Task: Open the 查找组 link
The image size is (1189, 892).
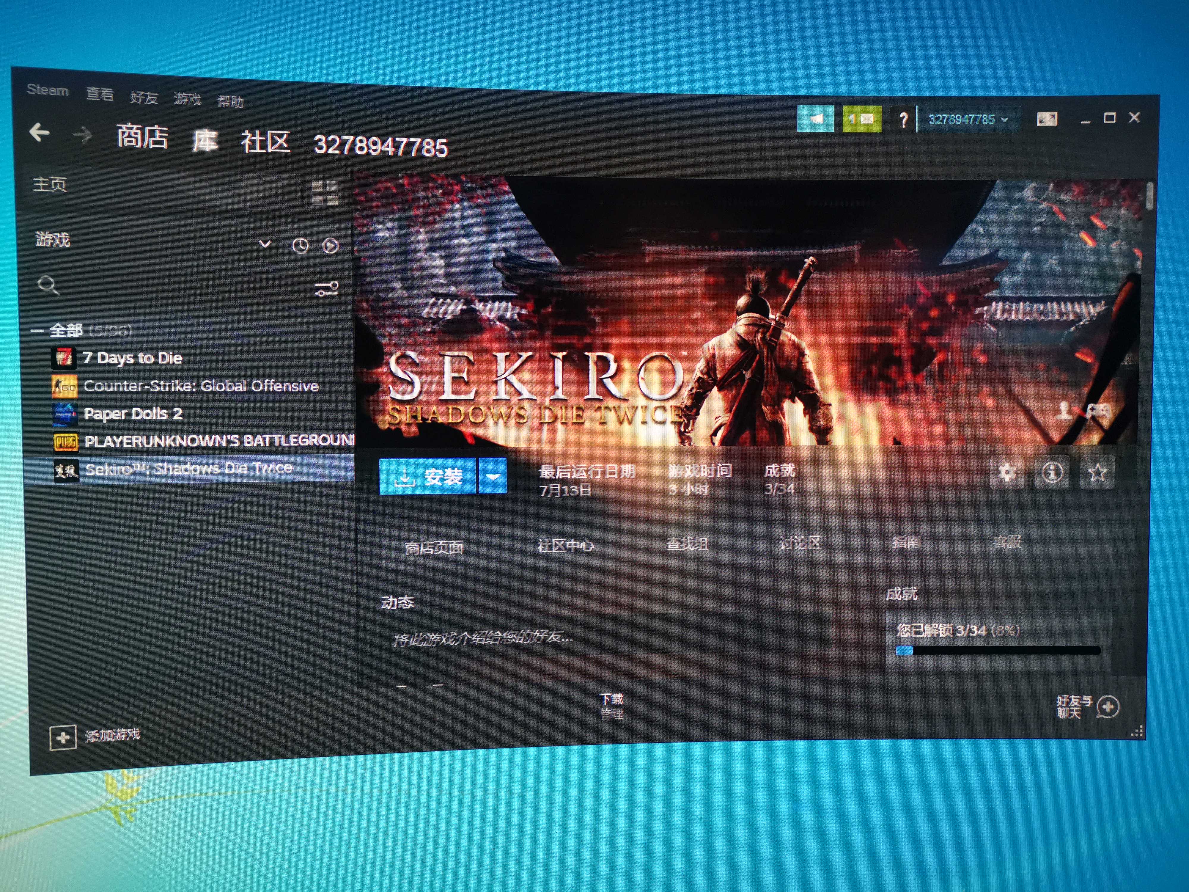Action: 687,544
